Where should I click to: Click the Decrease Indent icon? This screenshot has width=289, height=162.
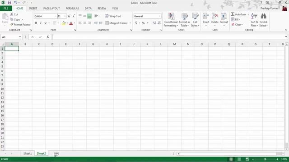point(96,23)
